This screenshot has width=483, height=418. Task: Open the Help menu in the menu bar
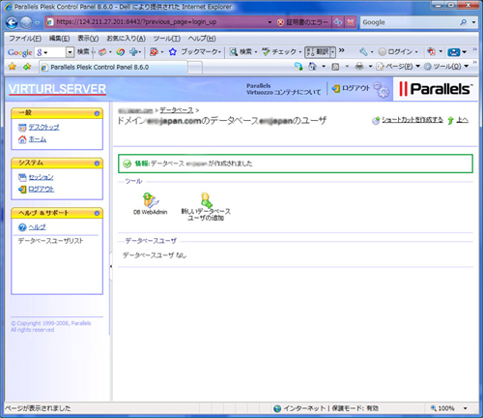click(202, 39)
